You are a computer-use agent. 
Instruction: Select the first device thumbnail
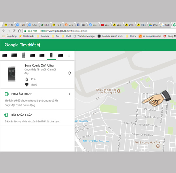click(x=5, y=55)
